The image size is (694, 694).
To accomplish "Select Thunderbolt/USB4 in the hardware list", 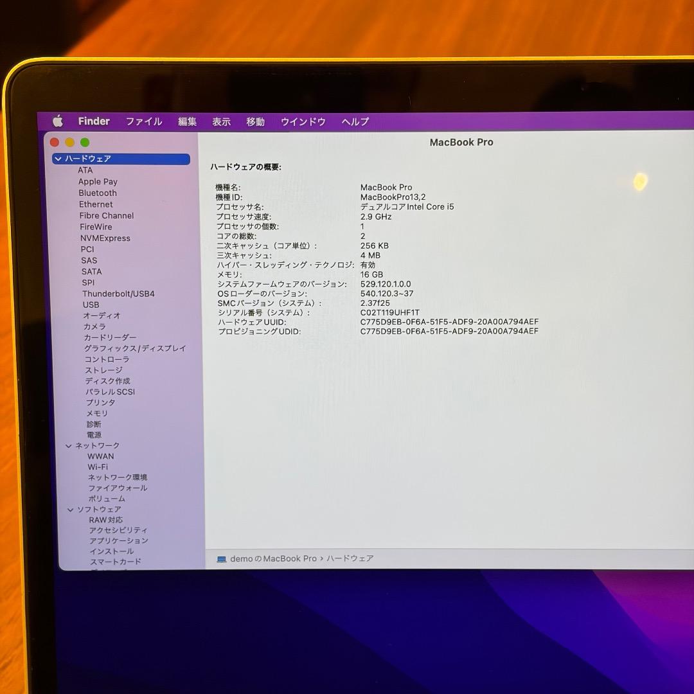I will click(x=120, y=294).
